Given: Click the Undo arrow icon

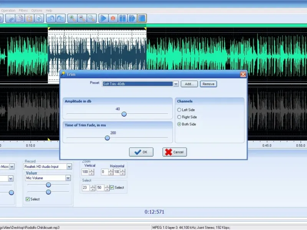Looking at the screenshot, I should pos(51,18).
